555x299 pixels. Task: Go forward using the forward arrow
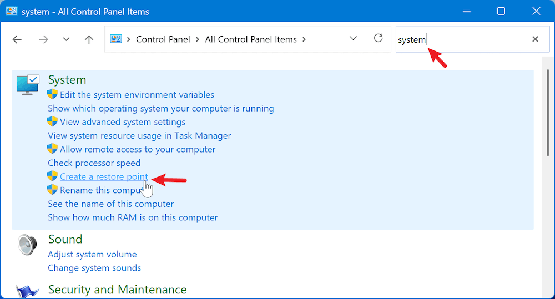click(43, 39)
